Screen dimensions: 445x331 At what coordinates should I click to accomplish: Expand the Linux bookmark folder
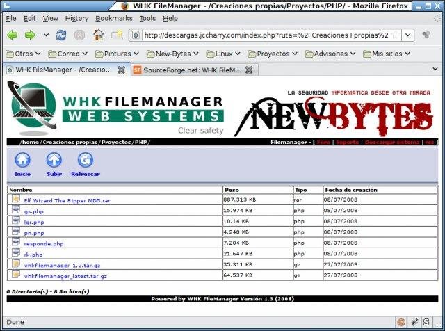click(x=223, y=54)
